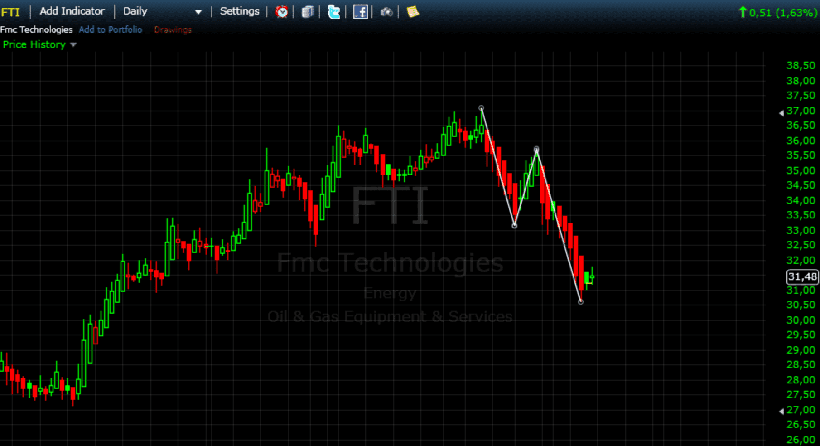Select the trendline handle at the 37,00 peak

pos(481,108)
